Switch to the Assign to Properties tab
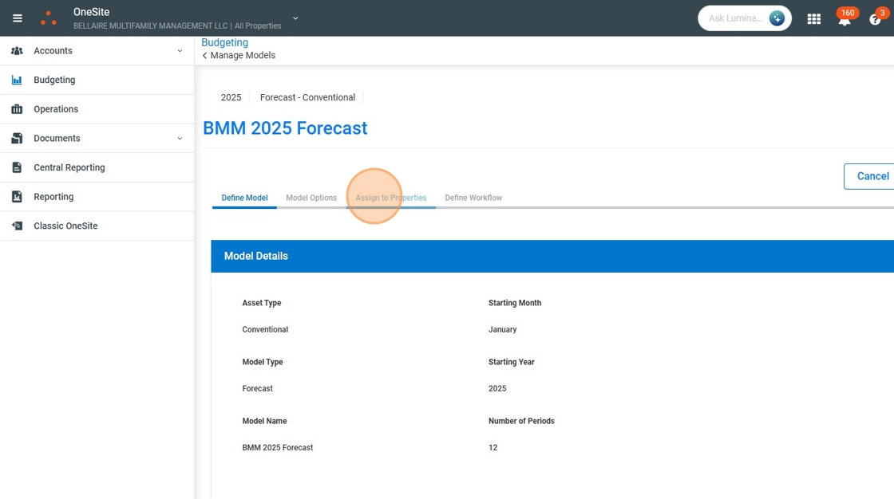The image size is (894, 499). tap(391, 198)
